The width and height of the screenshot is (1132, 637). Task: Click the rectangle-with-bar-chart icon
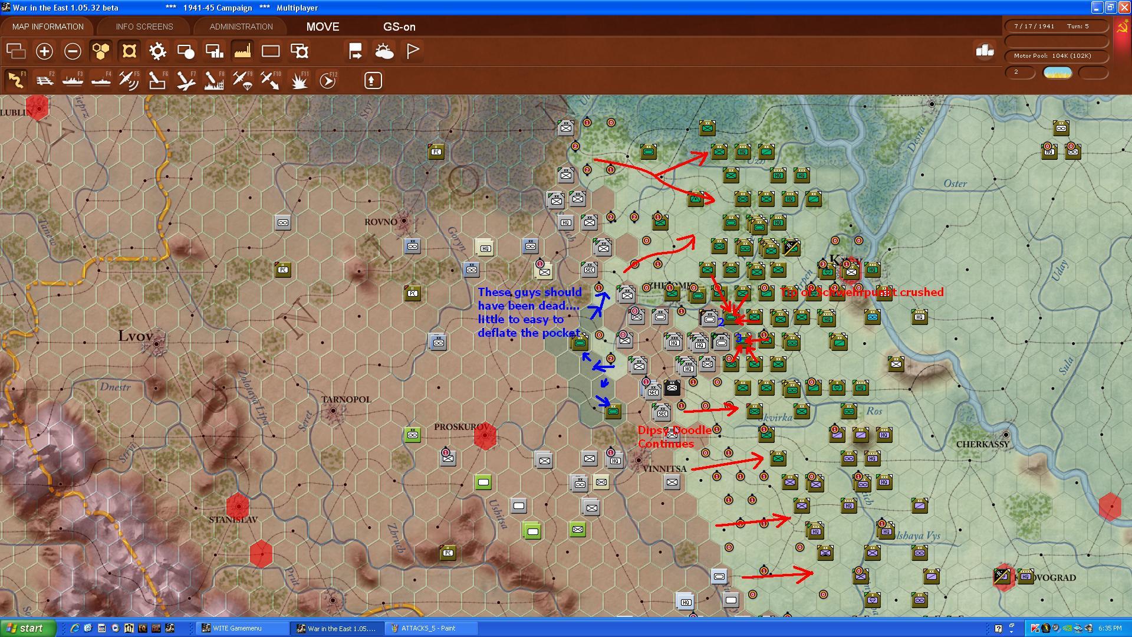pyautogui.click(x=214, y=51)
